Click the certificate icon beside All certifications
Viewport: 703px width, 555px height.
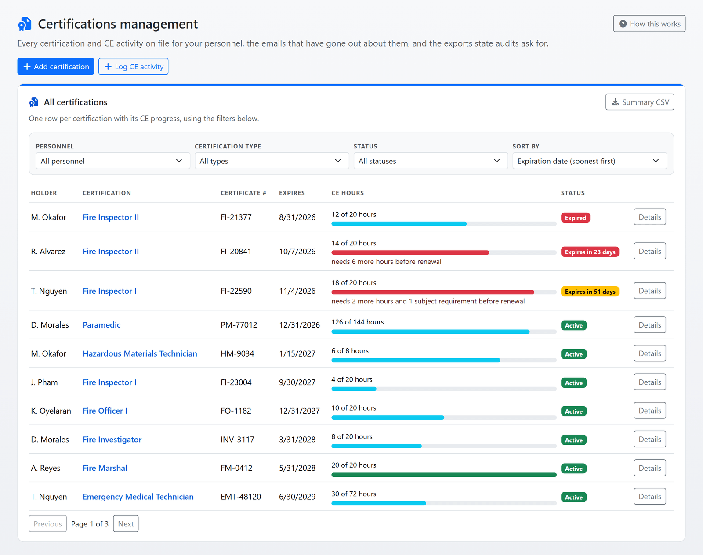pos(34,102)
